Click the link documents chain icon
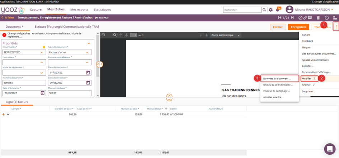This screenshot has height=158, width=339. pos(305,18)
